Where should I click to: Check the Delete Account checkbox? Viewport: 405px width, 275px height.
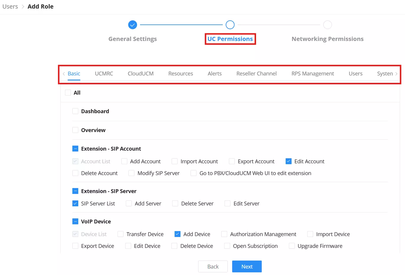[x=75, y=173]
